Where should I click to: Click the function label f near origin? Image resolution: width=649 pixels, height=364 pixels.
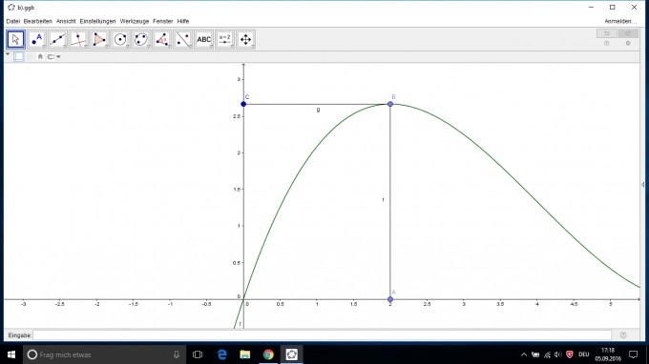(x=241, y=324)
